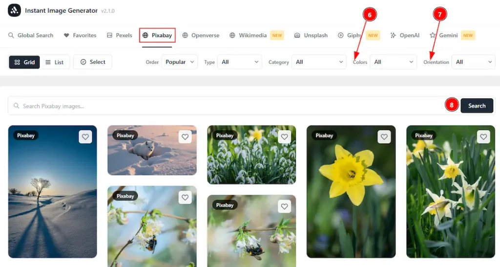Click the globe icon beside Openverse
Viewport: 500px width, 267px height.
click(185, 36)
